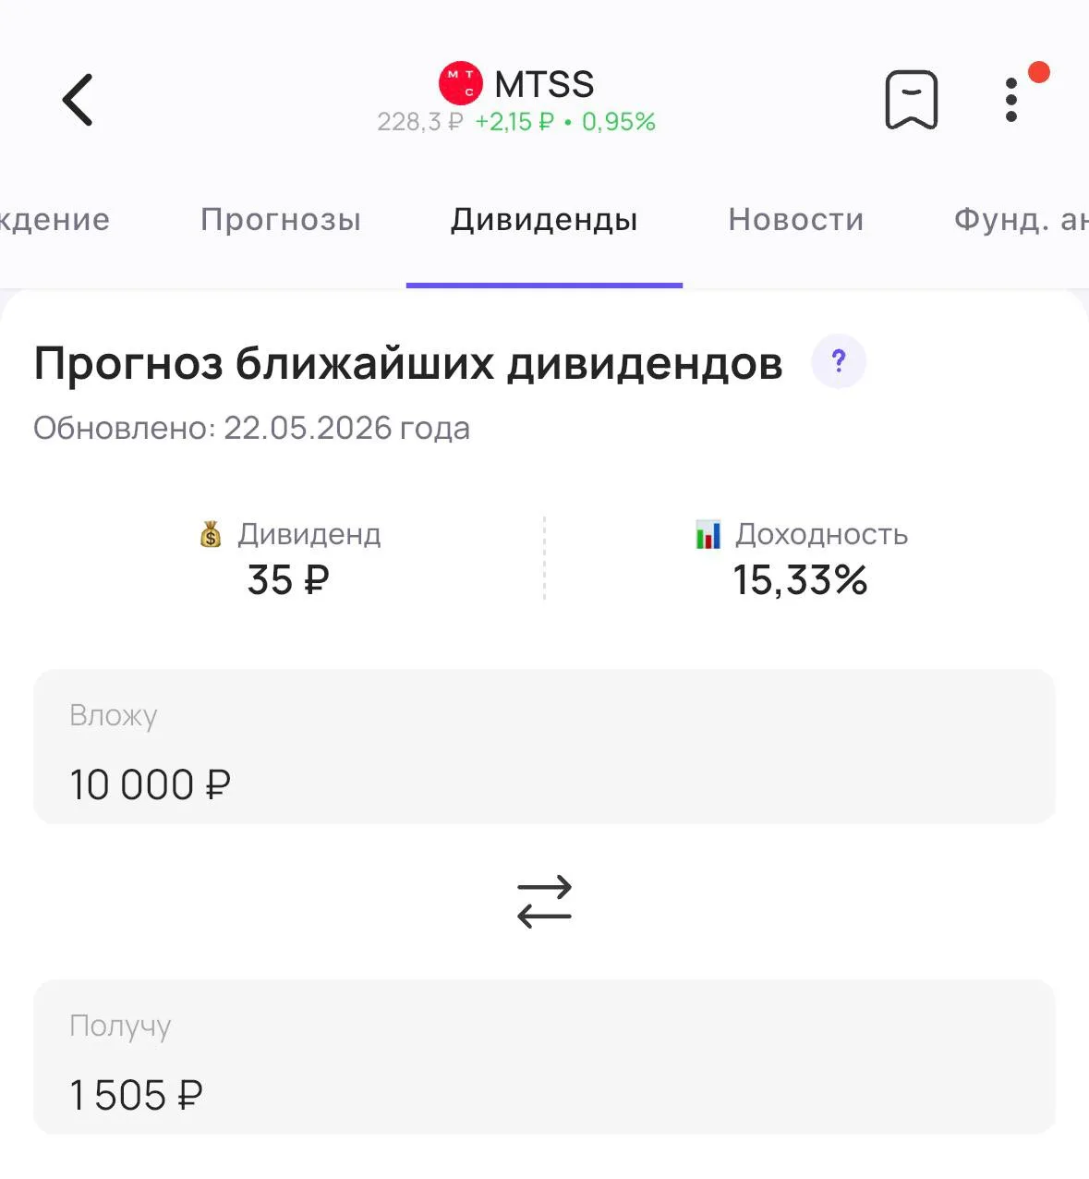Edit the Вложу amount field

point(544,747)
